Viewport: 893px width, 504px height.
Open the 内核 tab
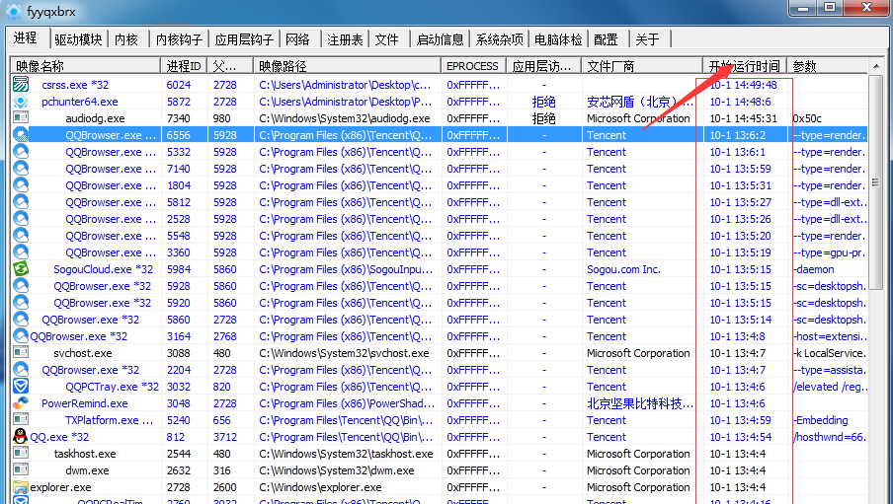click(125, 39)
